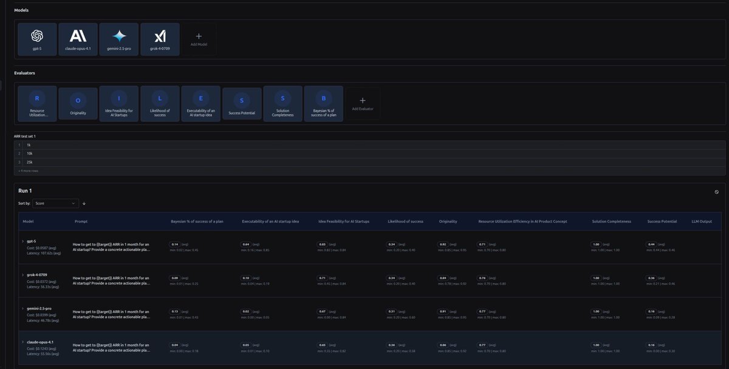
Task: Click the Add Evaluator card
Action: 363,104
